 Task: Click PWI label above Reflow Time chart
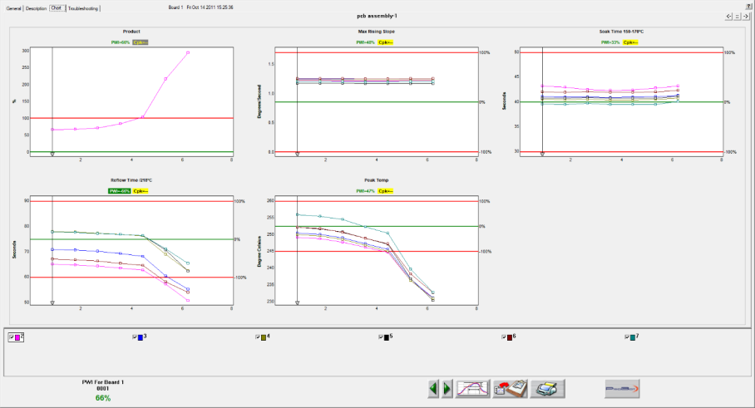coord(119,190)
